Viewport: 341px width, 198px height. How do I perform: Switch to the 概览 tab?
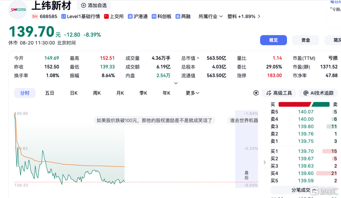(x=273, y=40)
